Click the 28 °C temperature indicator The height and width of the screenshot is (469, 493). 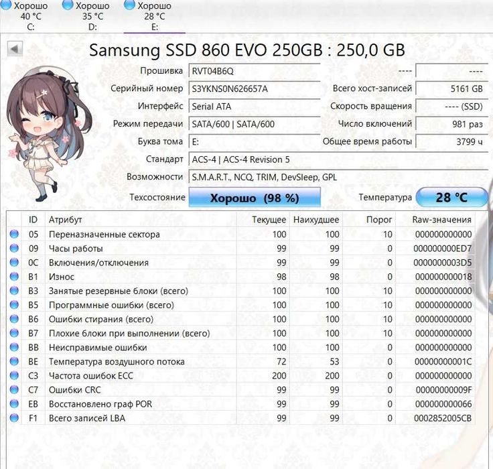coord(451,198)
